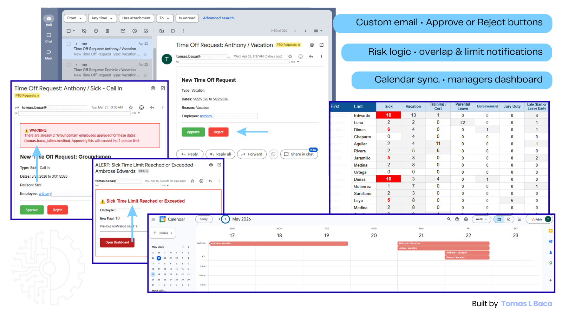Click the Calendar search magnifier icon

point(449,219)
